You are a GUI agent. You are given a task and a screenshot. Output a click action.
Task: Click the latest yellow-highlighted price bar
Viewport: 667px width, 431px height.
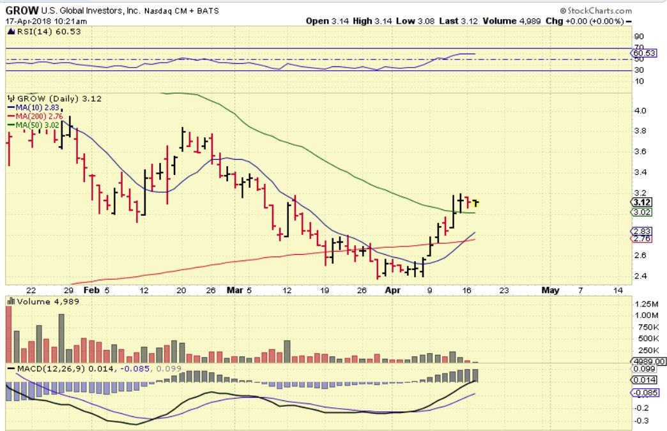pyautogui.click(x=475, y=203)
